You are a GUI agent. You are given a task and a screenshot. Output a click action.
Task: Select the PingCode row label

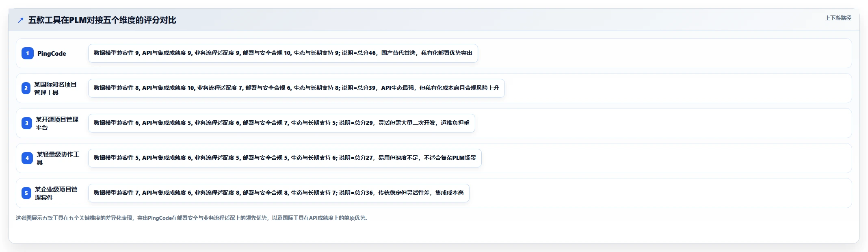pyautogui.click(x=52, y=53)
